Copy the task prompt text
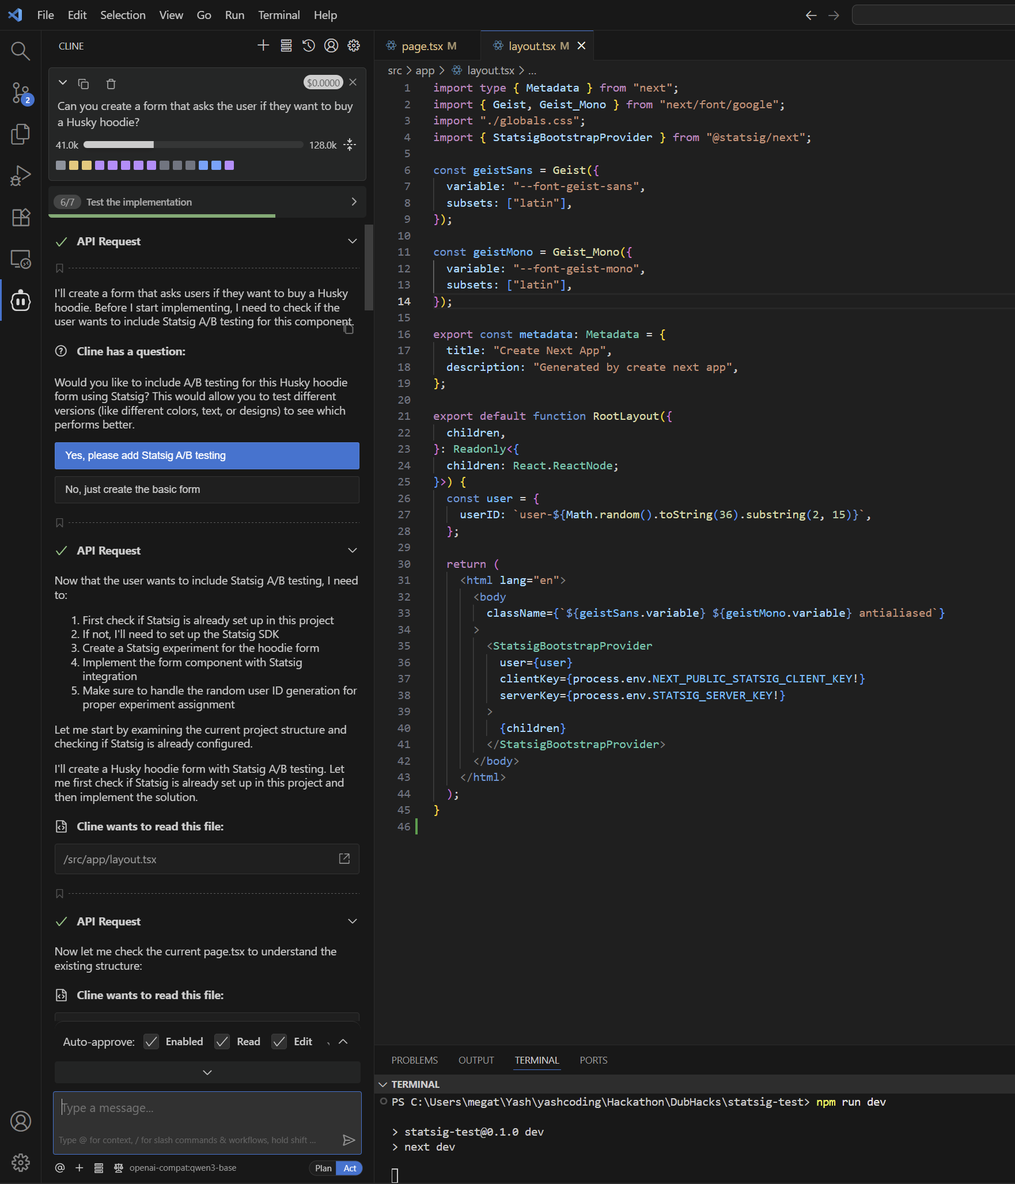 [84, 84]
